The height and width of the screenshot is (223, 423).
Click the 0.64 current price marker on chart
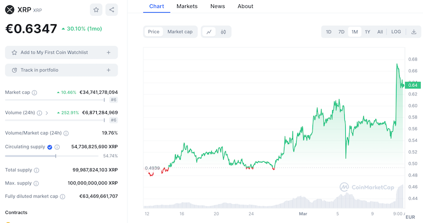(x=413, y=85)
